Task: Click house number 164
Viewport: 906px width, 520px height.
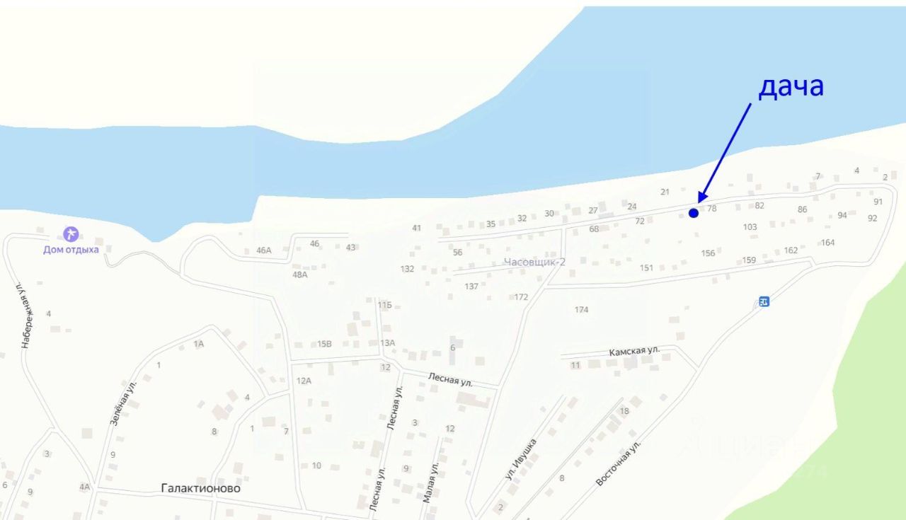Action: (x=828, y=243)
